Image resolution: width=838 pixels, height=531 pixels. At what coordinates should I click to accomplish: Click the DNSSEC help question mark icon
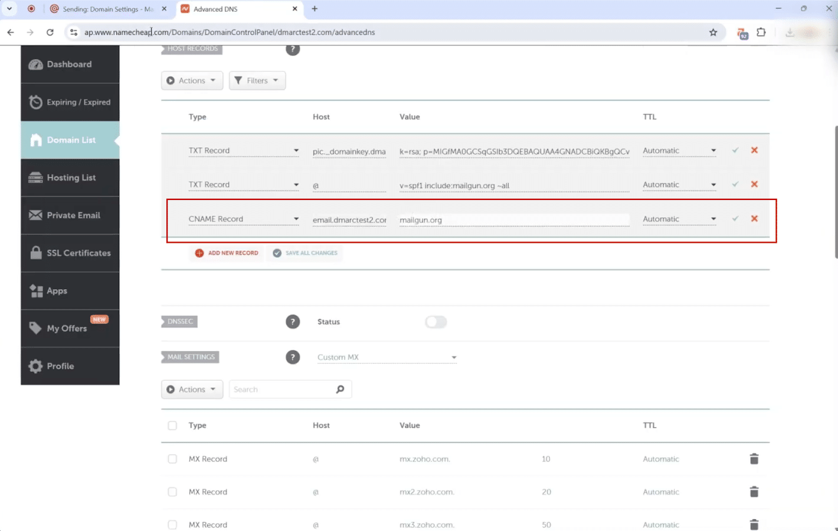coord(293,322)
